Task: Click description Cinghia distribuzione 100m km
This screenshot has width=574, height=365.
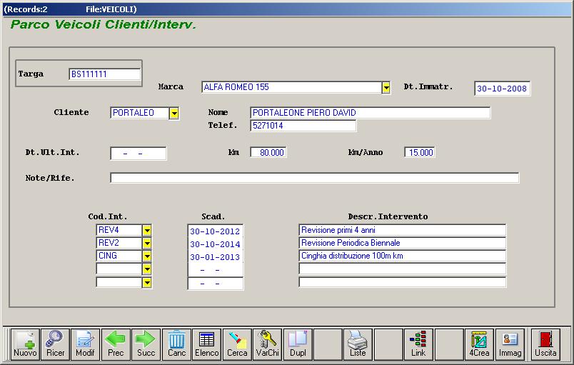Action: [403, 256]
